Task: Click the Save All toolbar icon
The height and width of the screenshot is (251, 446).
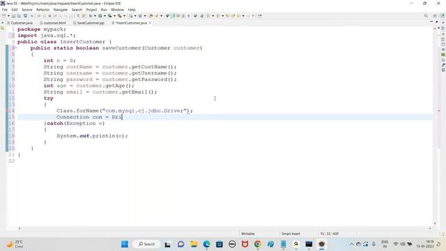Action: click(19, 16)
